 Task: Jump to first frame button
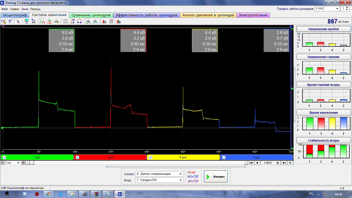tap(251, 163)
